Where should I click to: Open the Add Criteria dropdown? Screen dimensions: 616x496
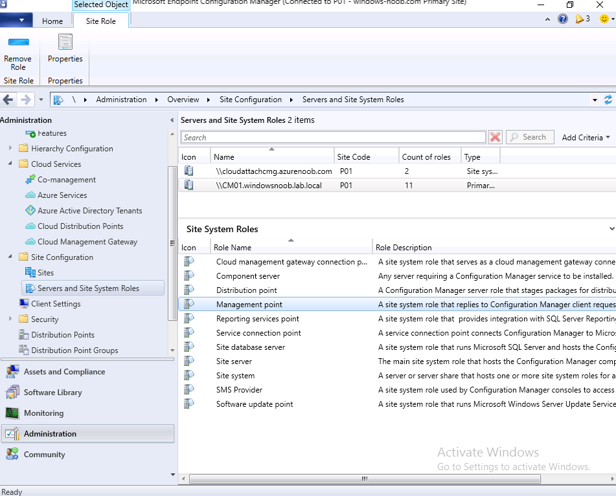[x=586, y=137]
